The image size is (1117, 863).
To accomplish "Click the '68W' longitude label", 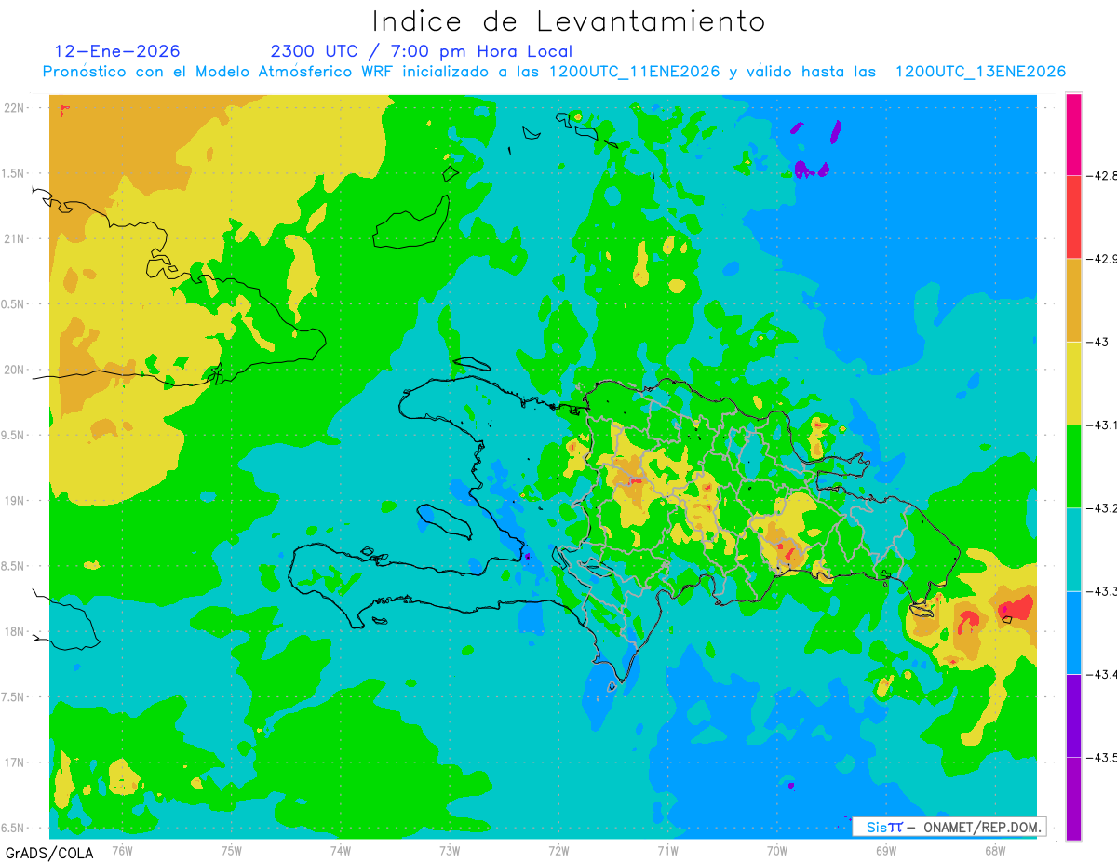I will 994,850.
